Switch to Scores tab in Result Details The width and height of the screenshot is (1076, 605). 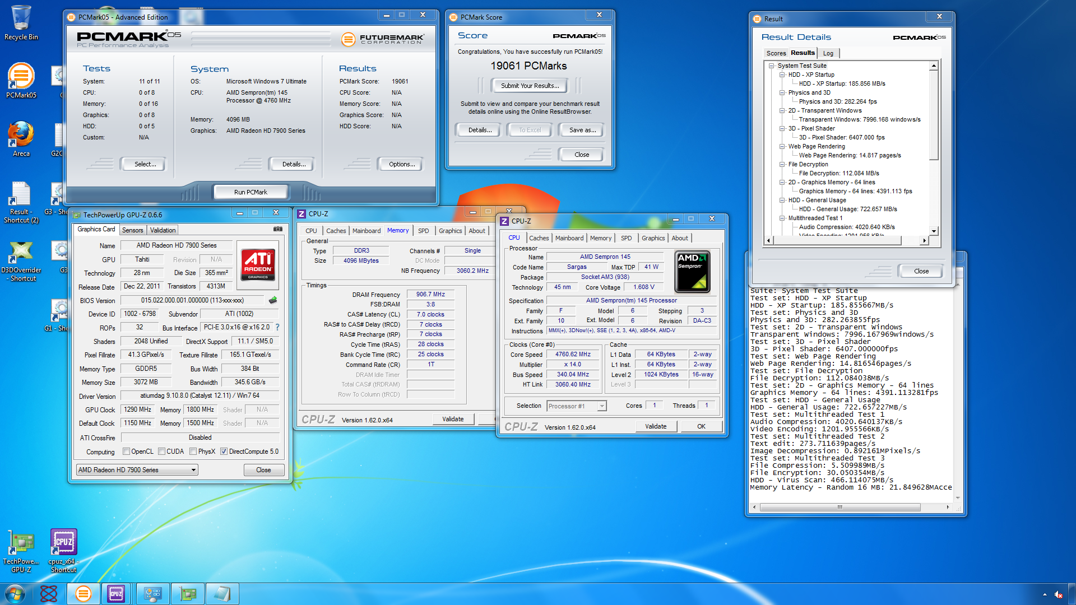tap(776, 53)
